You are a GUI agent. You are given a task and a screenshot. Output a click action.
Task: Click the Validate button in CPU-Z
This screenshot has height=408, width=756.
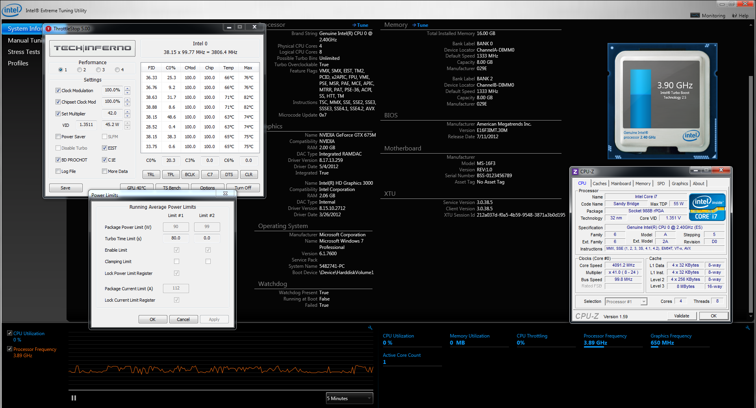(682, 316)
